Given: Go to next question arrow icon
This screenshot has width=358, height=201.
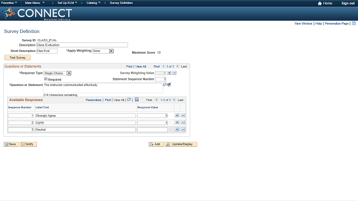Looking at the screenshot, I should click(x=177, y=66).
